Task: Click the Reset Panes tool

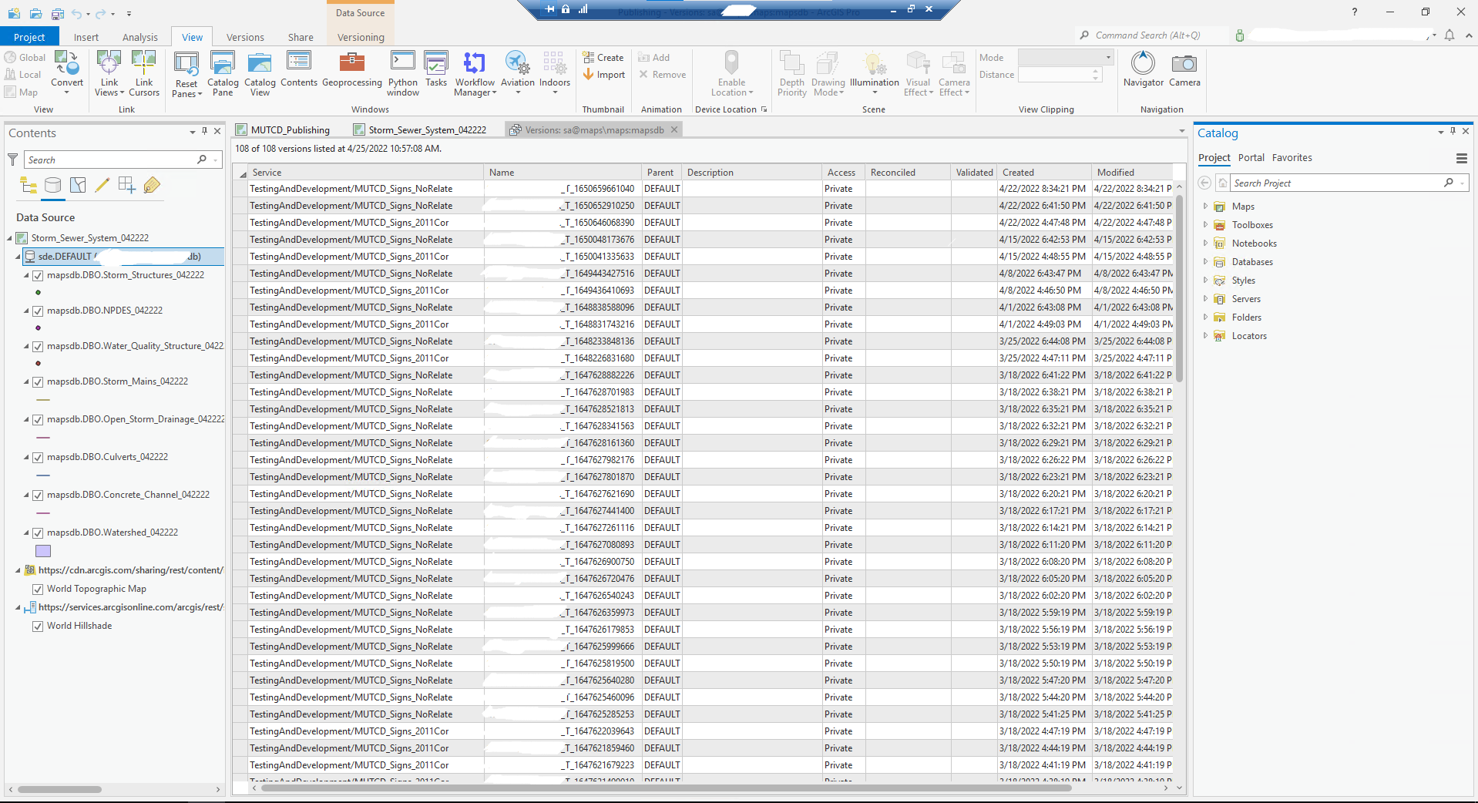Action: click(x=186, y=73)
